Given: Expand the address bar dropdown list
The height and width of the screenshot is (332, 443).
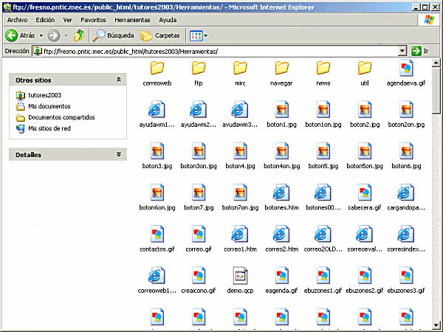Looking at the screenshot, I should tap(402, 51).
